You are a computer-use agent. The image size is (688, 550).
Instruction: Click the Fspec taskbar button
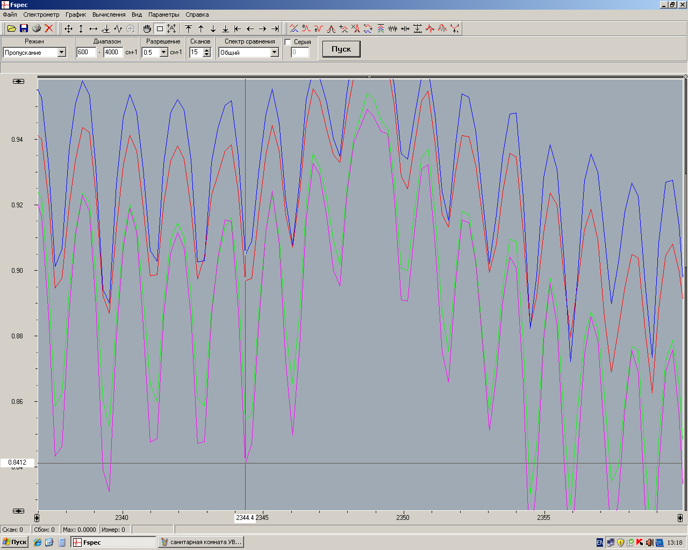click(113, 542)
